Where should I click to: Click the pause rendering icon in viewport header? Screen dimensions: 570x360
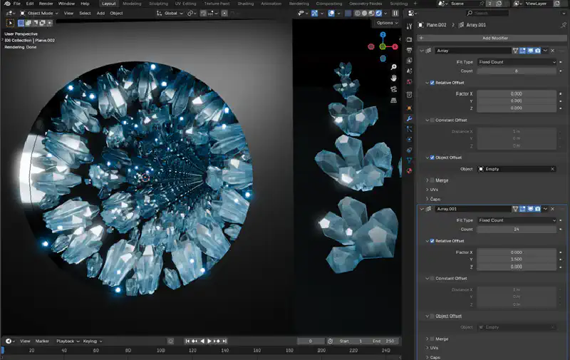click(396, 13)
